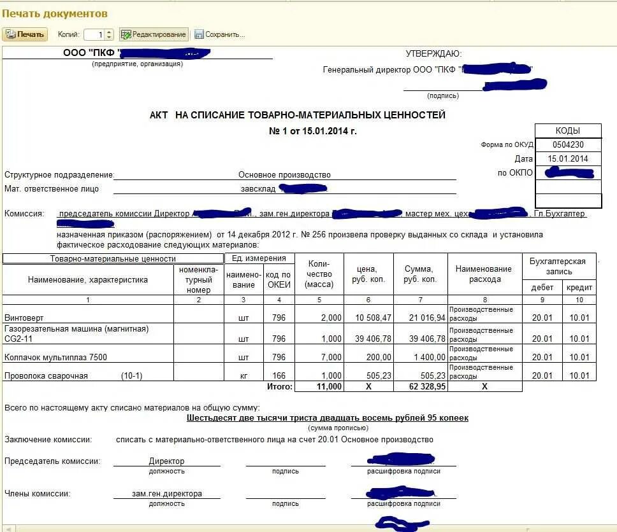
Task: Click the Итого label
Action: pyautogui.click(x=280, y=387)
